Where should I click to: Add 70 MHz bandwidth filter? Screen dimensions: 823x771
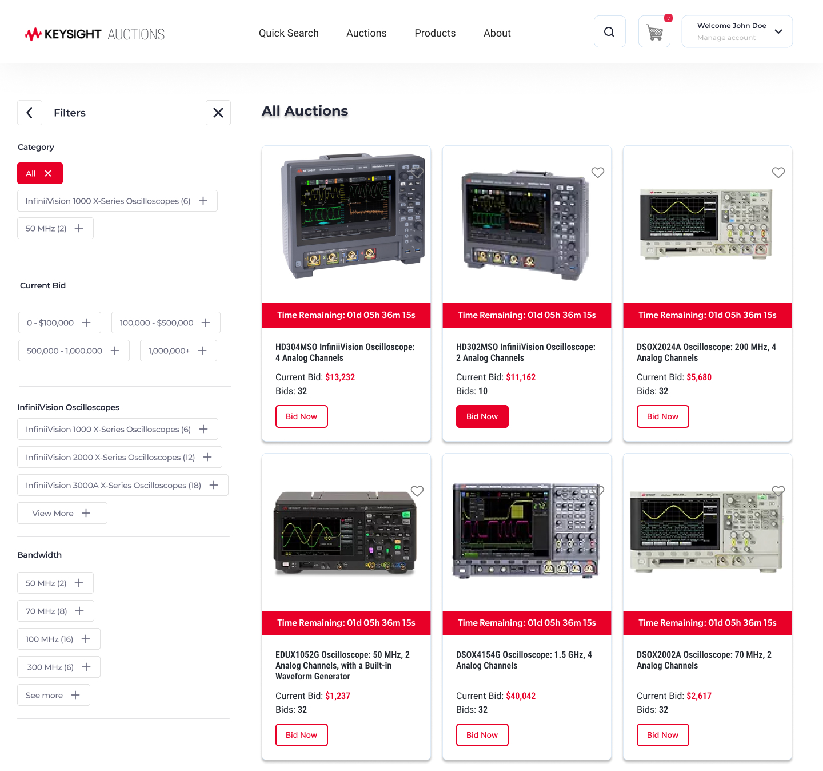pos(55,611)
